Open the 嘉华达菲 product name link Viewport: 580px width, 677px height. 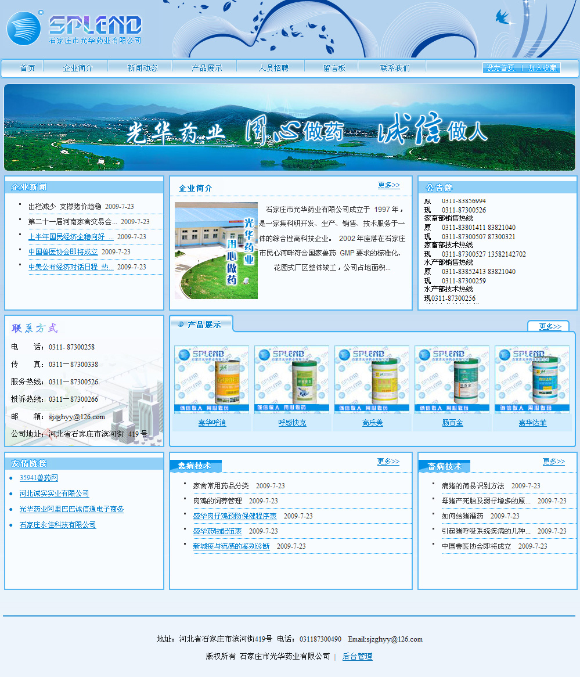532,423
